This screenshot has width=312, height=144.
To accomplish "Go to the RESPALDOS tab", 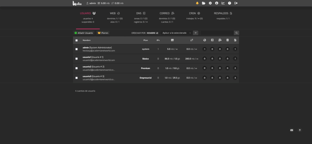I will 223,14.
